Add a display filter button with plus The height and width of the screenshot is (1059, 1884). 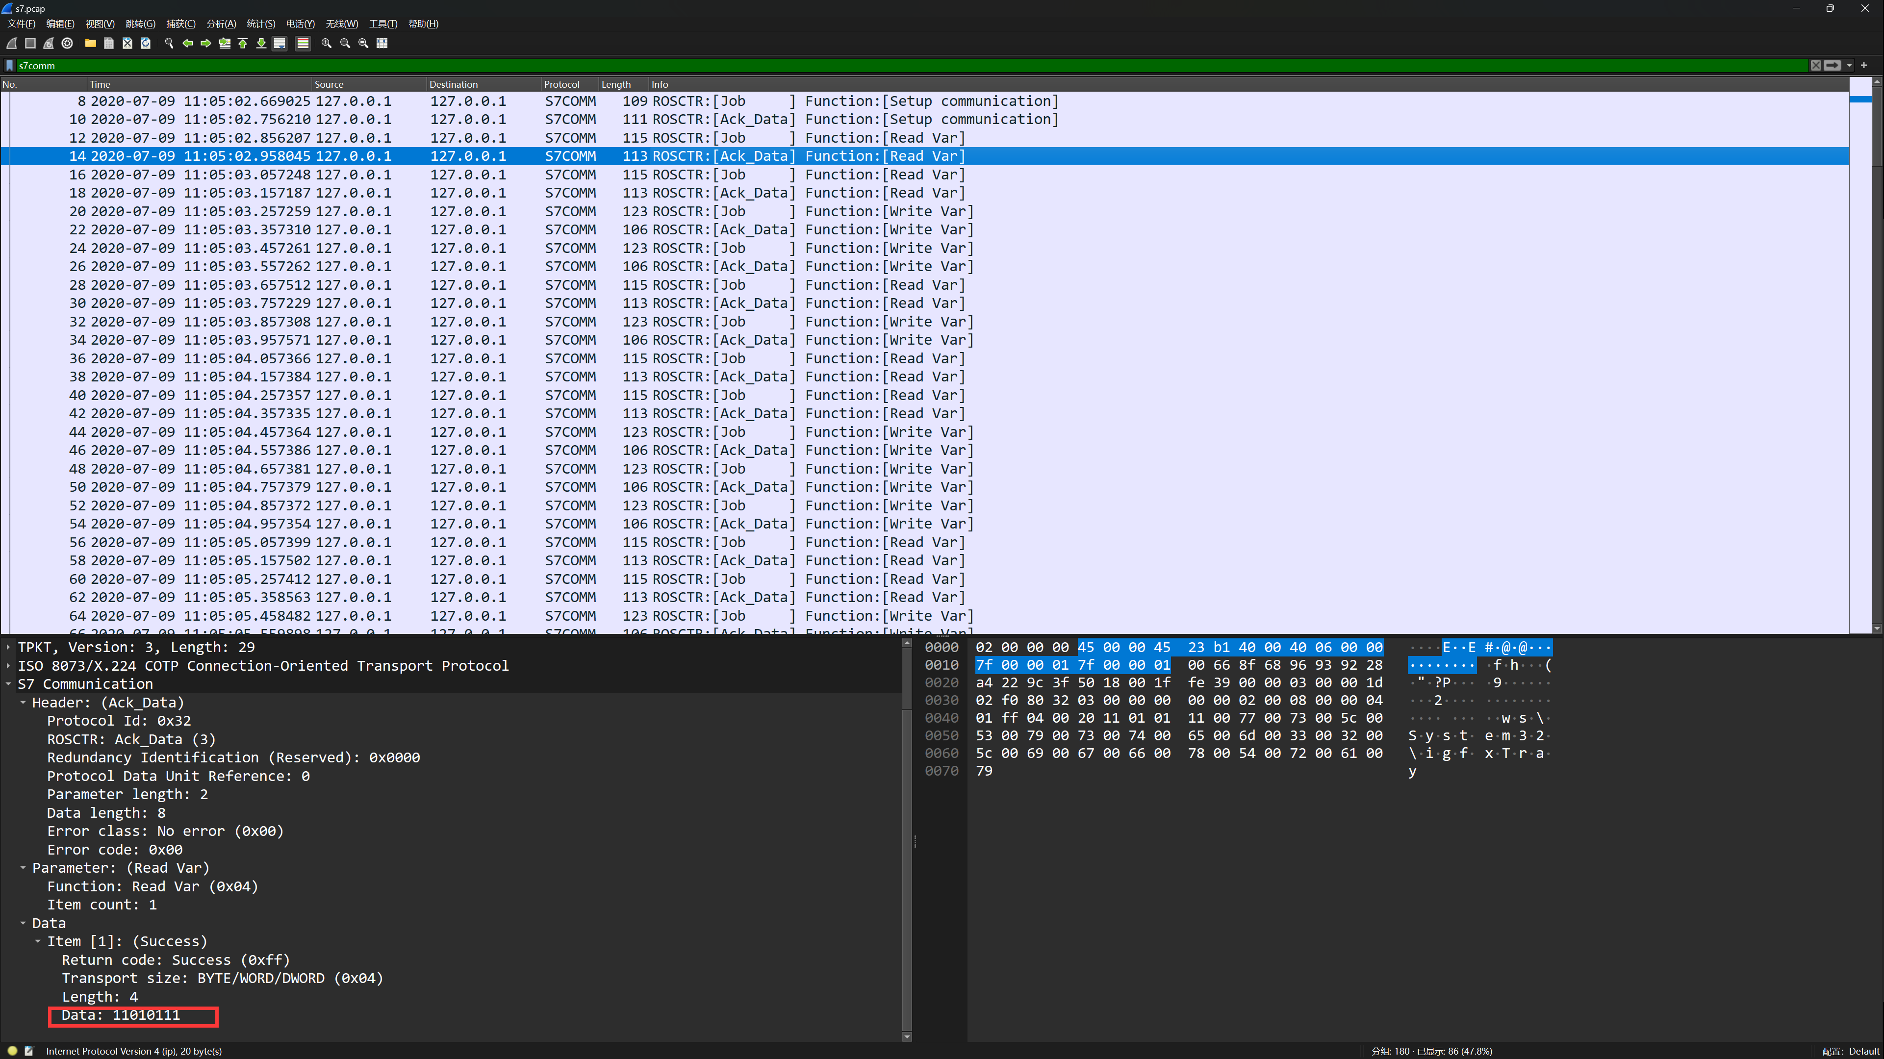1864,65
